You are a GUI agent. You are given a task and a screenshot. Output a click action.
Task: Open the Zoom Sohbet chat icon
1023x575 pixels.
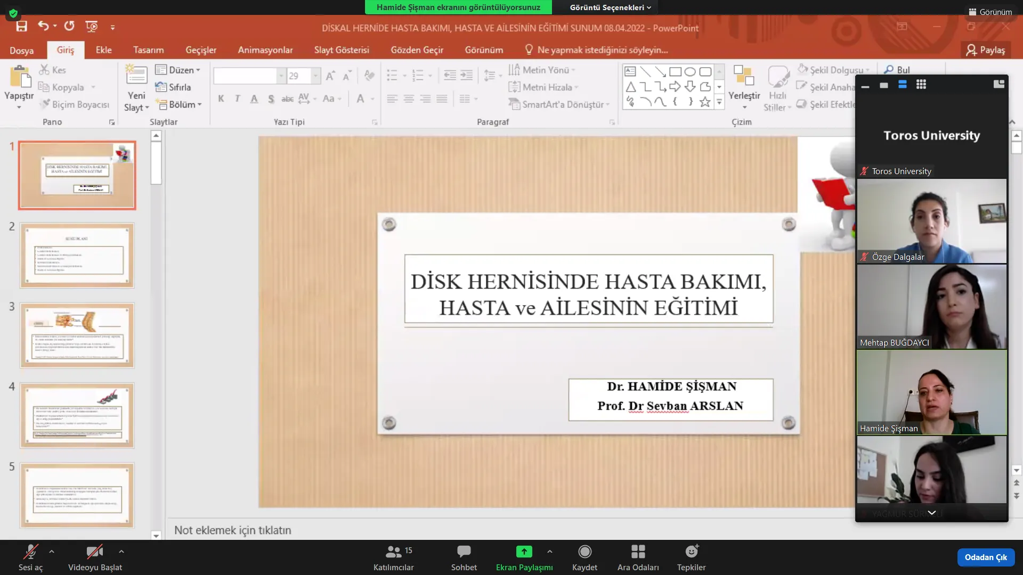coord(464,552)
